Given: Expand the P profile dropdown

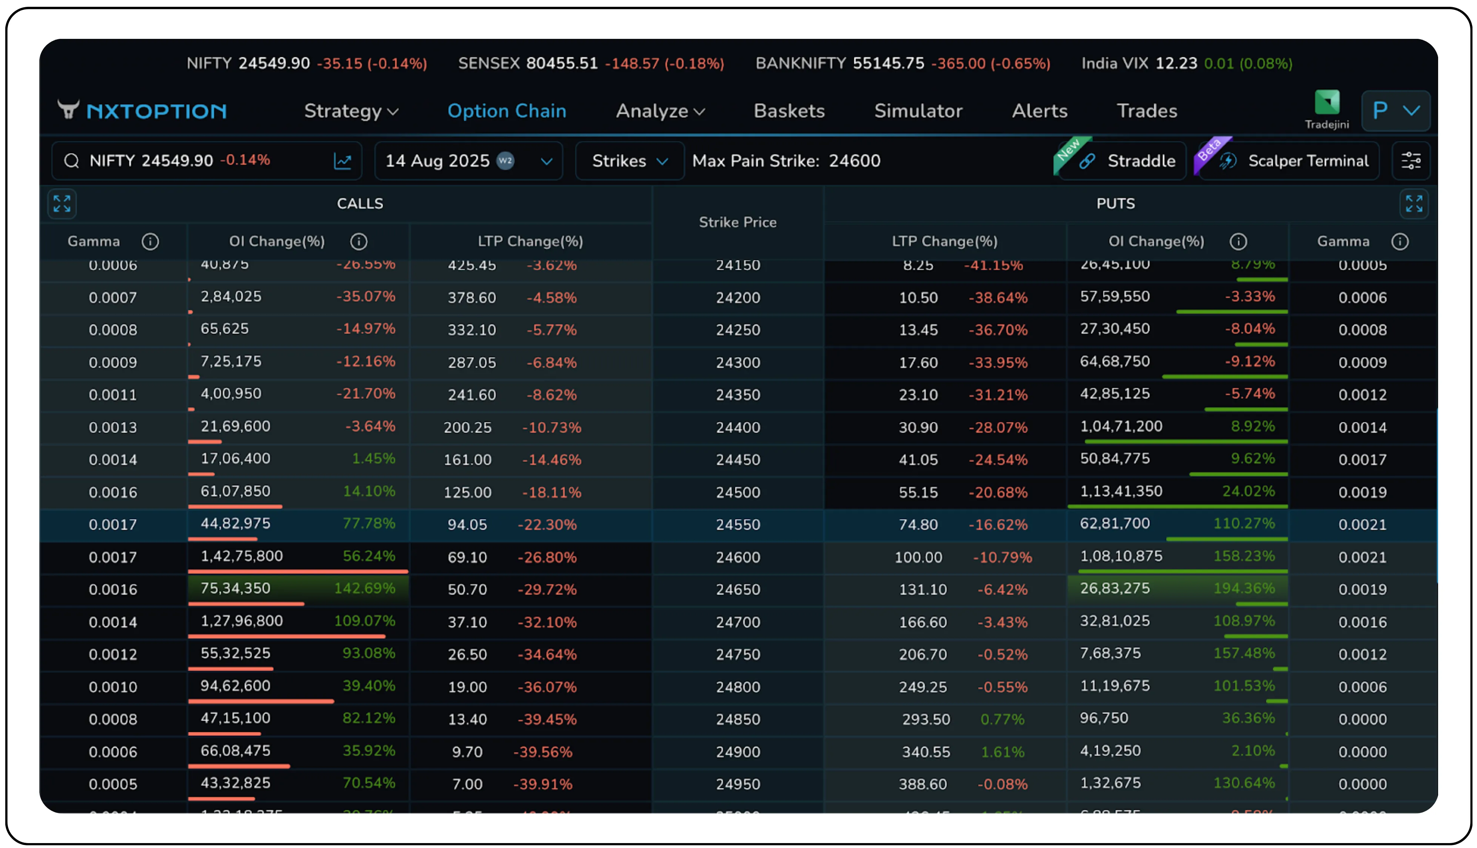Looking at the screenshot, I should tap(1395, 111).
